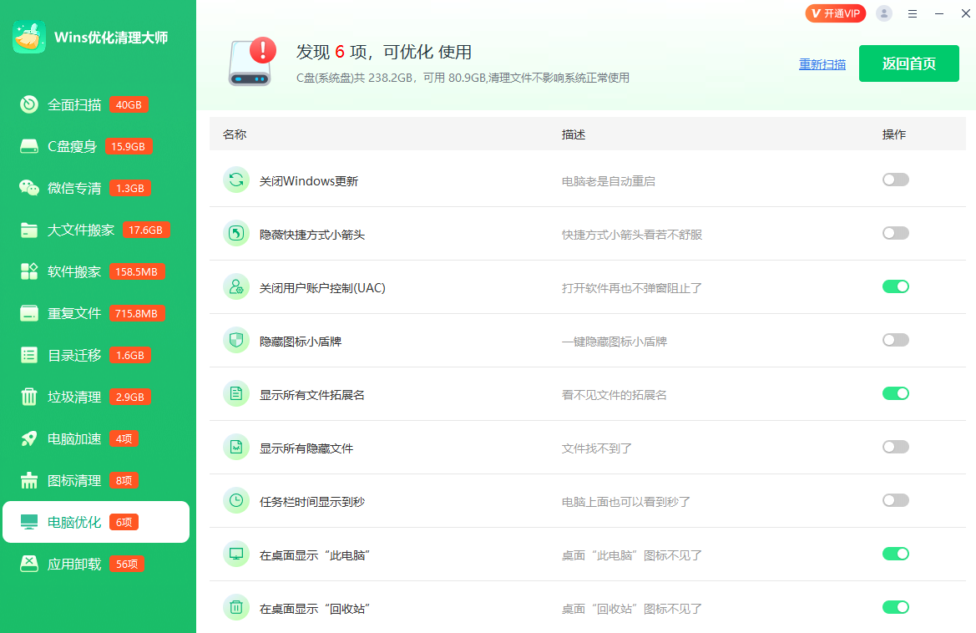The width and height of the screenshot is (976, 633).
Task: Switch on 隐蔽快捷方式小箭头 toggle
Action: pos(895,234)
